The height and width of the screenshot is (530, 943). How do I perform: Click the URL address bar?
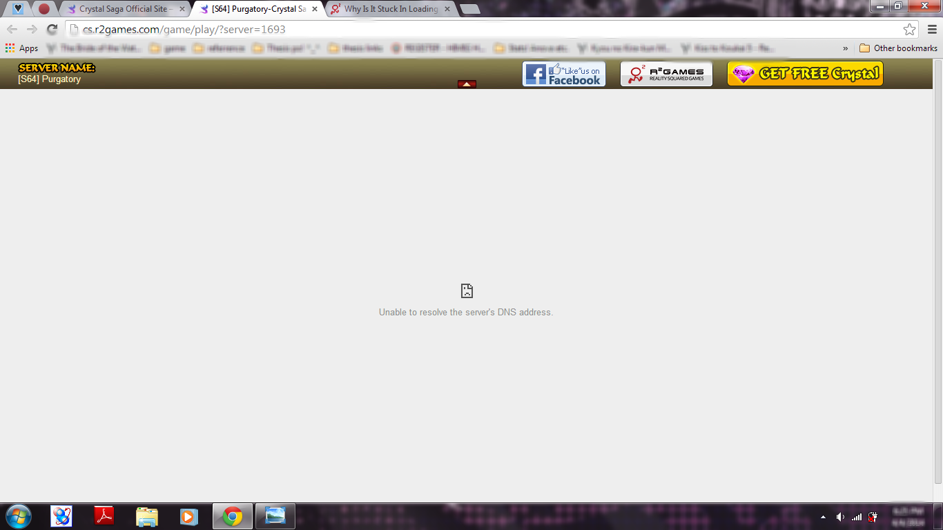(x=483, y=29)
